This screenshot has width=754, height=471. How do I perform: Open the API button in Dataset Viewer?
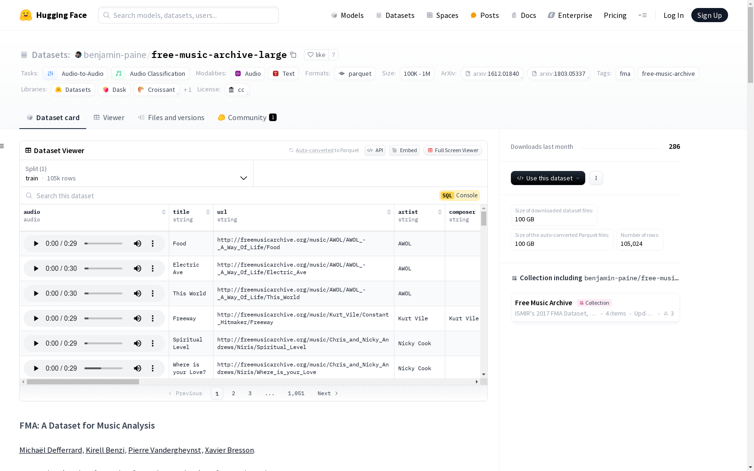click(x=375, y=150)
